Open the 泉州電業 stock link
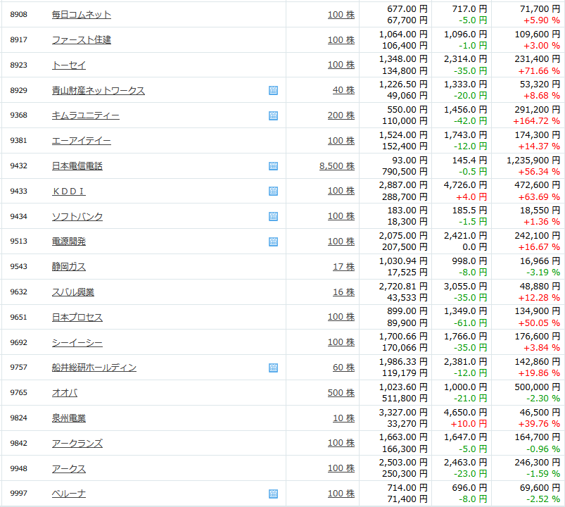This screenshot has height=507, width=565. (69, 418)
